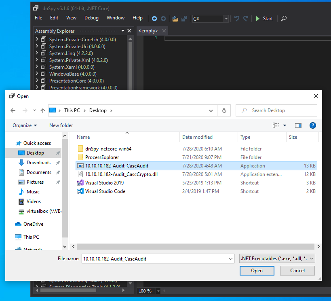
Task: Close the <empty> editor tab
Action: tap(164, 31)
